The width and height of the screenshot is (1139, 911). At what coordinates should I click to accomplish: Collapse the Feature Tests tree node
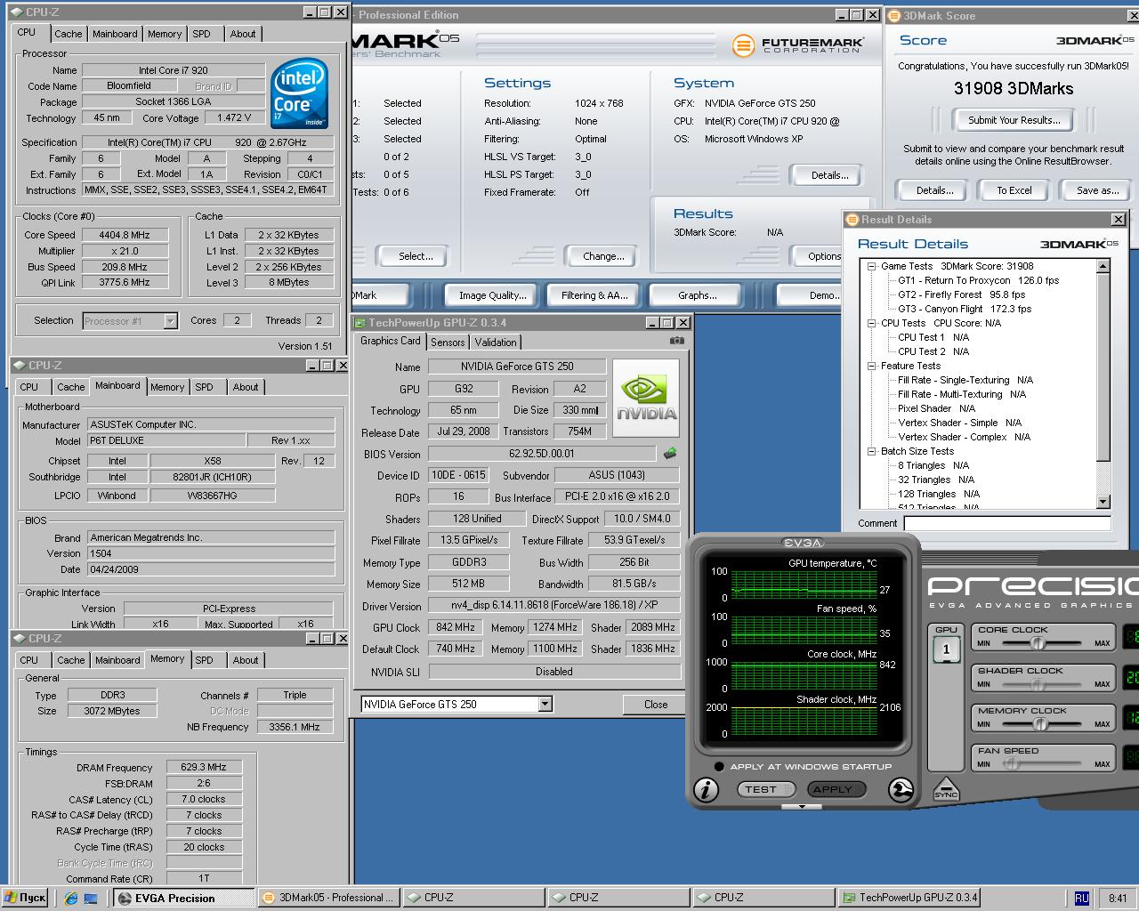pos(872,366)
